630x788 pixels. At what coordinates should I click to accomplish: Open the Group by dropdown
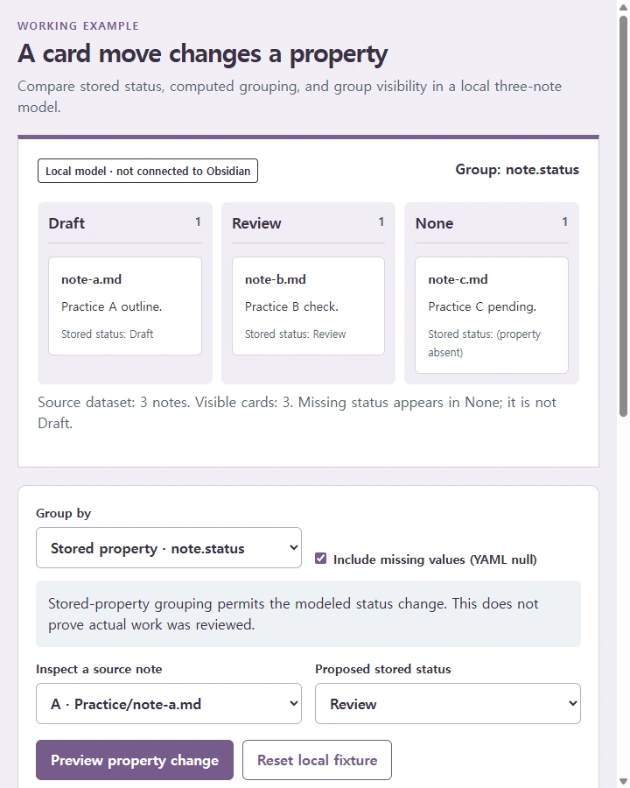tap(169, 548)
